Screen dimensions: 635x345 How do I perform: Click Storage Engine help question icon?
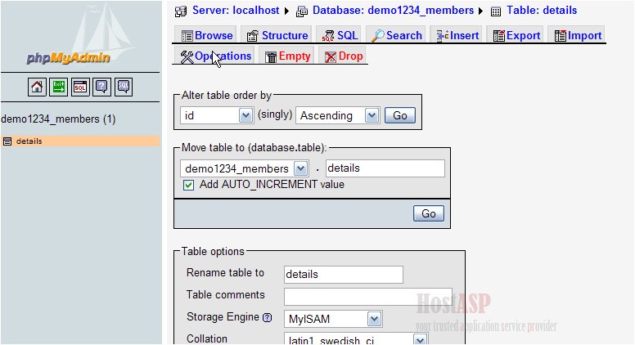pos(267,317)
